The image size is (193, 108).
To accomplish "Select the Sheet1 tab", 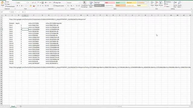I will tap(13, 106).
